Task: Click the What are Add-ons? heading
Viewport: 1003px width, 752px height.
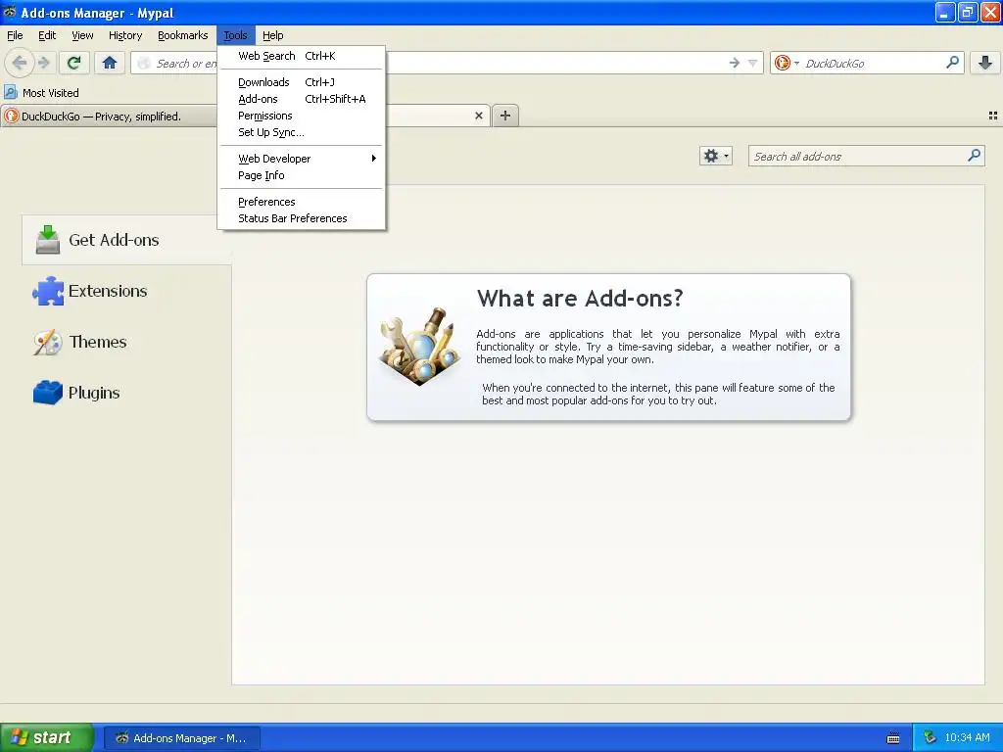Action: click(x=580, y=298)
